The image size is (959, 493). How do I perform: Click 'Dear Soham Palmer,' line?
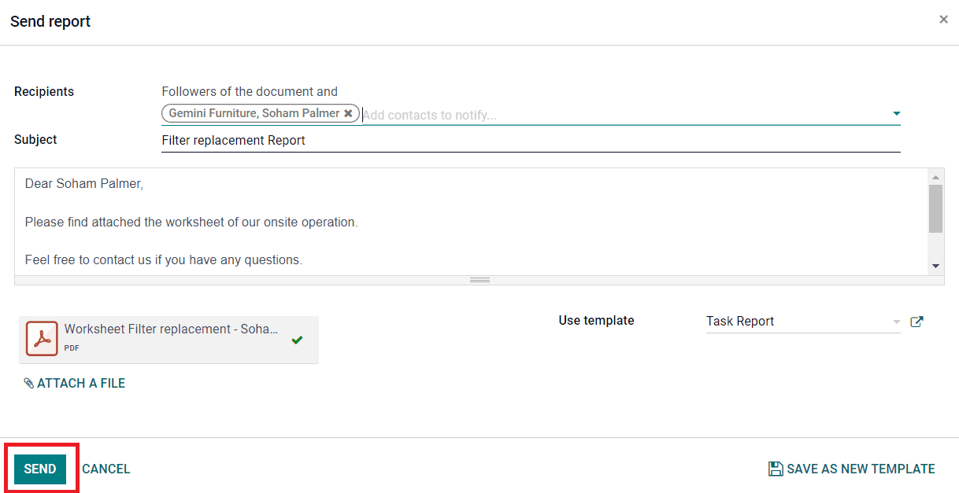point(84,184)
